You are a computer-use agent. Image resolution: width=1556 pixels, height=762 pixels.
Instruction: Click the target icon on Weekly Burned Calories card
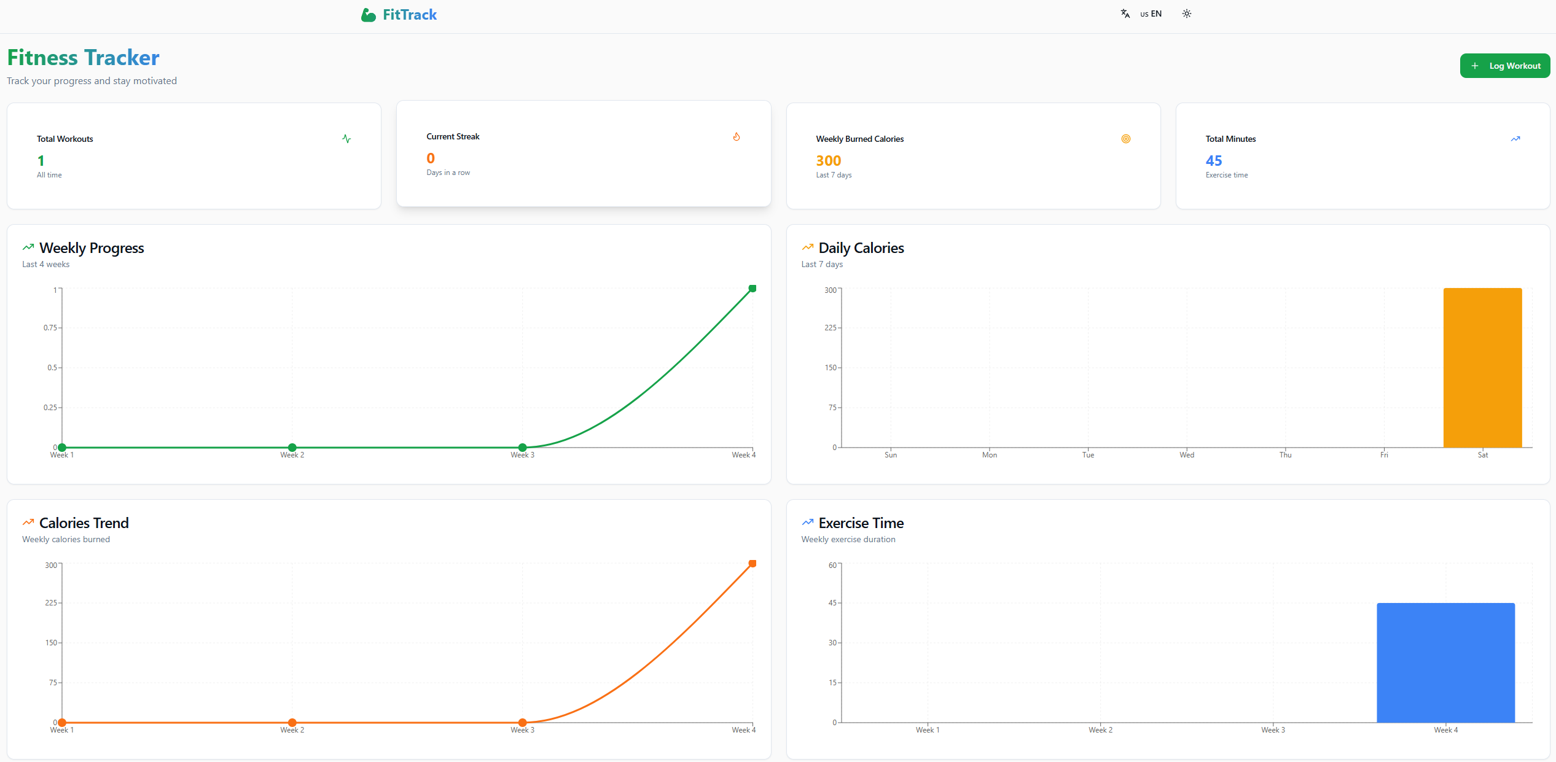(x=1126, y=139)
